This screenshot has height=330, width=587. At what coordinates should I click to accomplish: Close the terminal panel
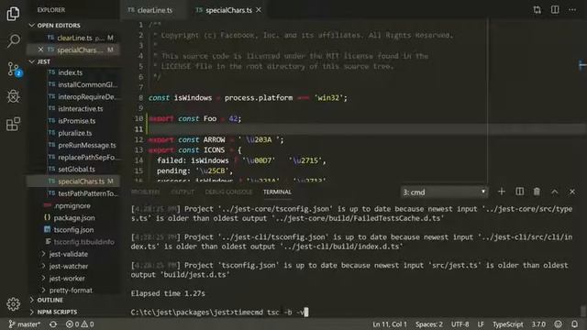click(x=572, y=192)
